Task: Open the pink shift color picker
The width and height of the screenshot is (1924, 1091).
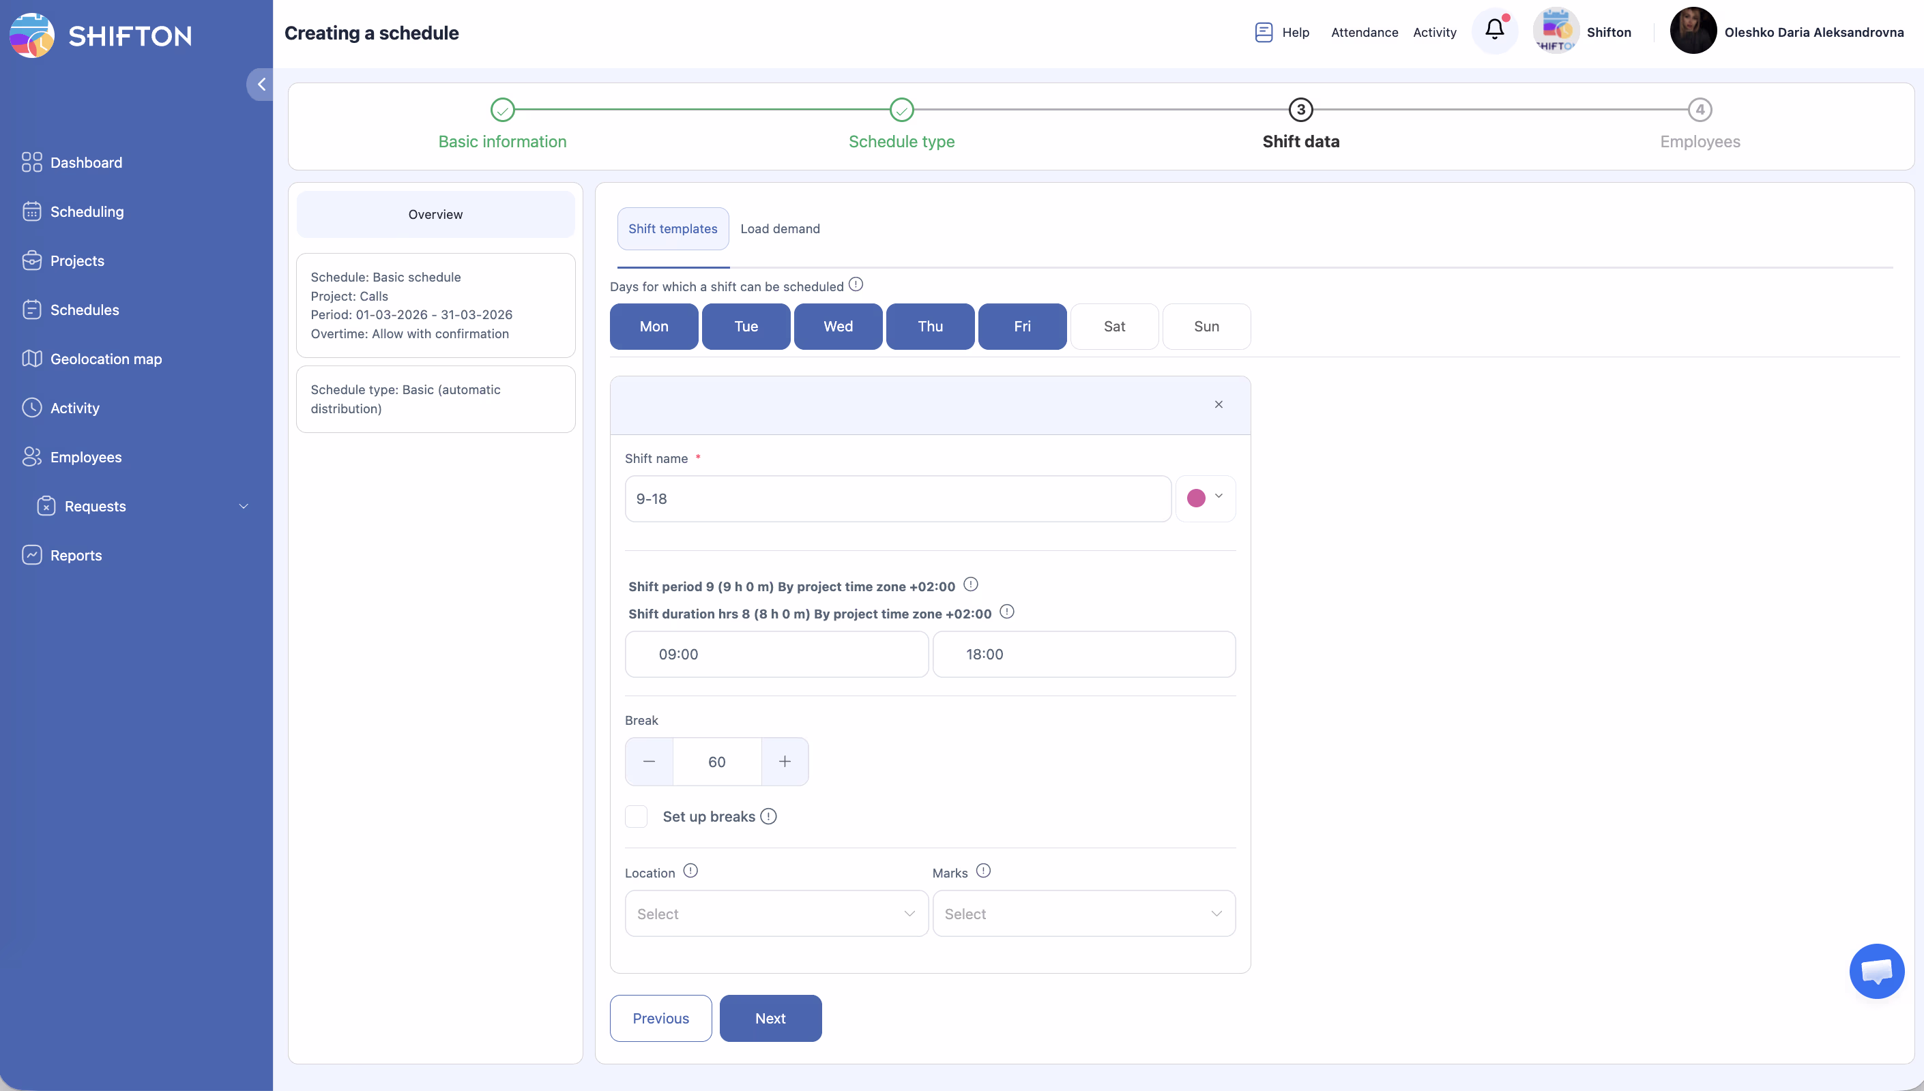Action: [1204, 498]
